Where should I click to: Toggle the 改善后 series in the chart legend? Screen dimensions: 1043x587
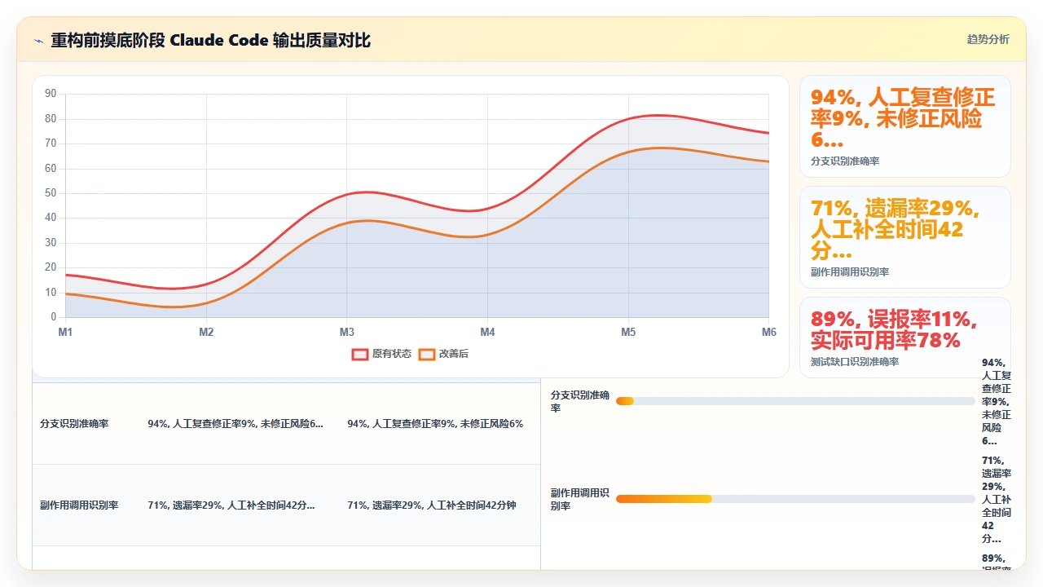click(443, 354)
